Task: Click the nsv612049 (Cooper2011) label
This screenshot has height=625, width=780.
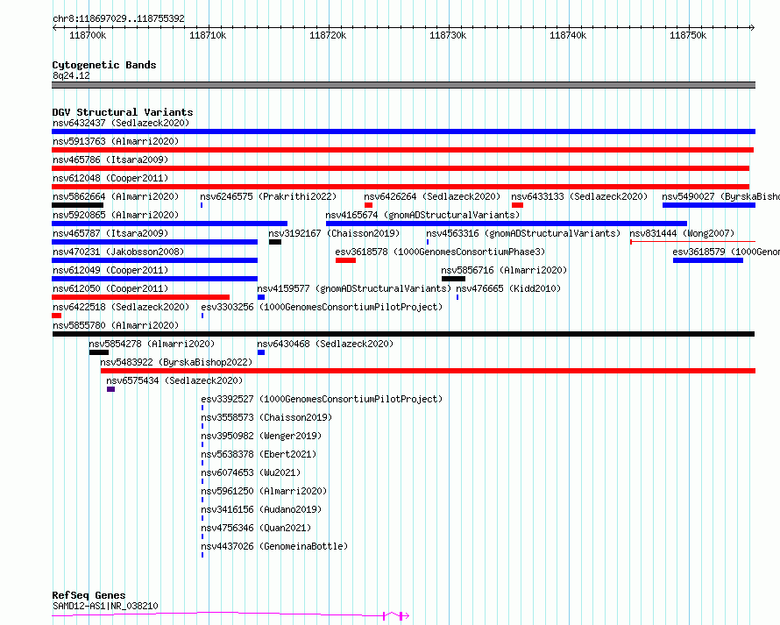Action: tap(110, 270)
